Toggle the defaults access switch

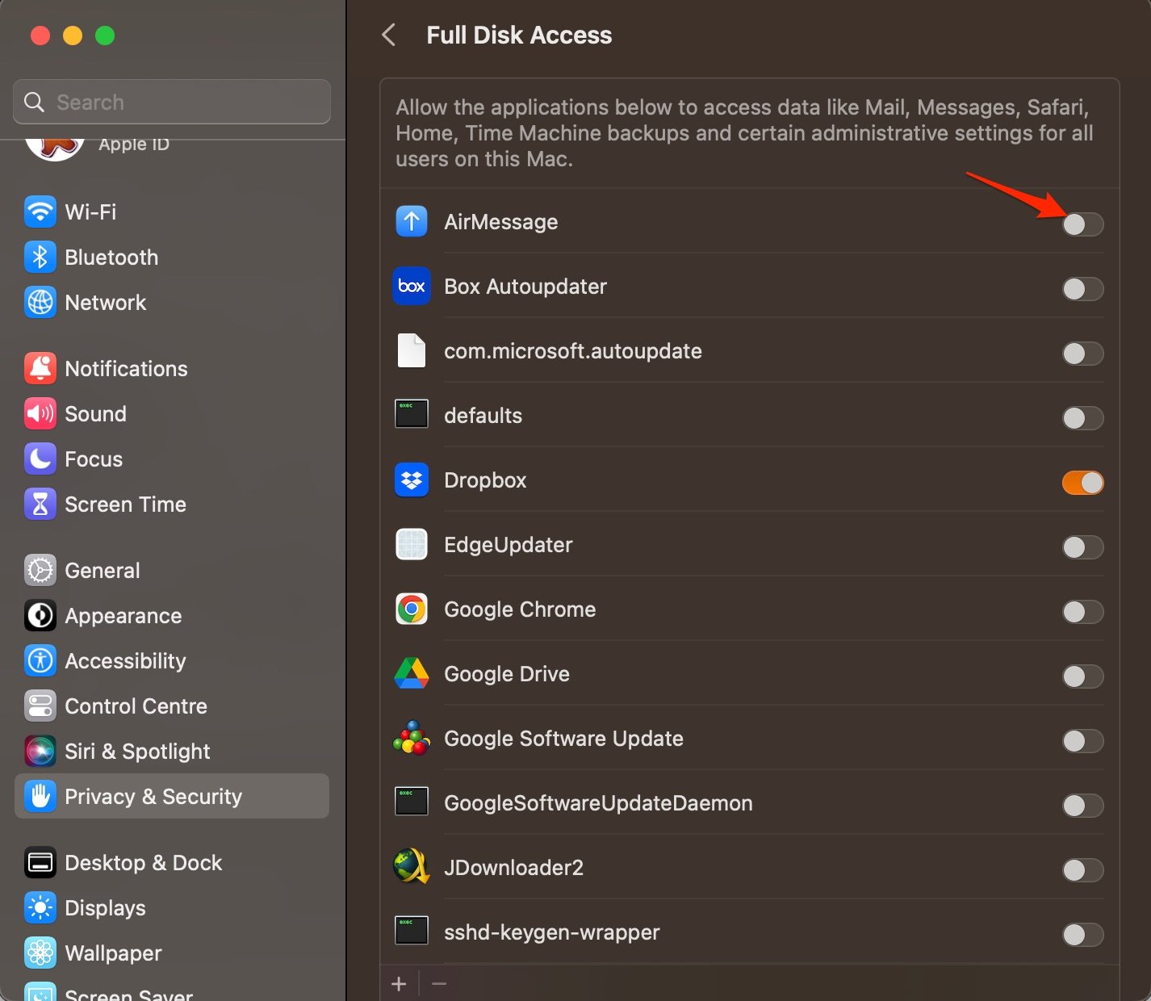[x=1082, y=418]
